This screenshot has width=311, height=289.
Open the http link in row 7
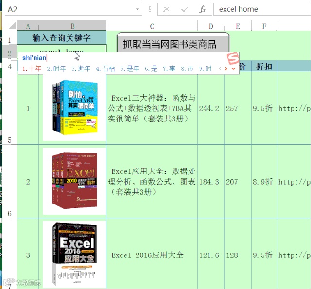(294, 255)
